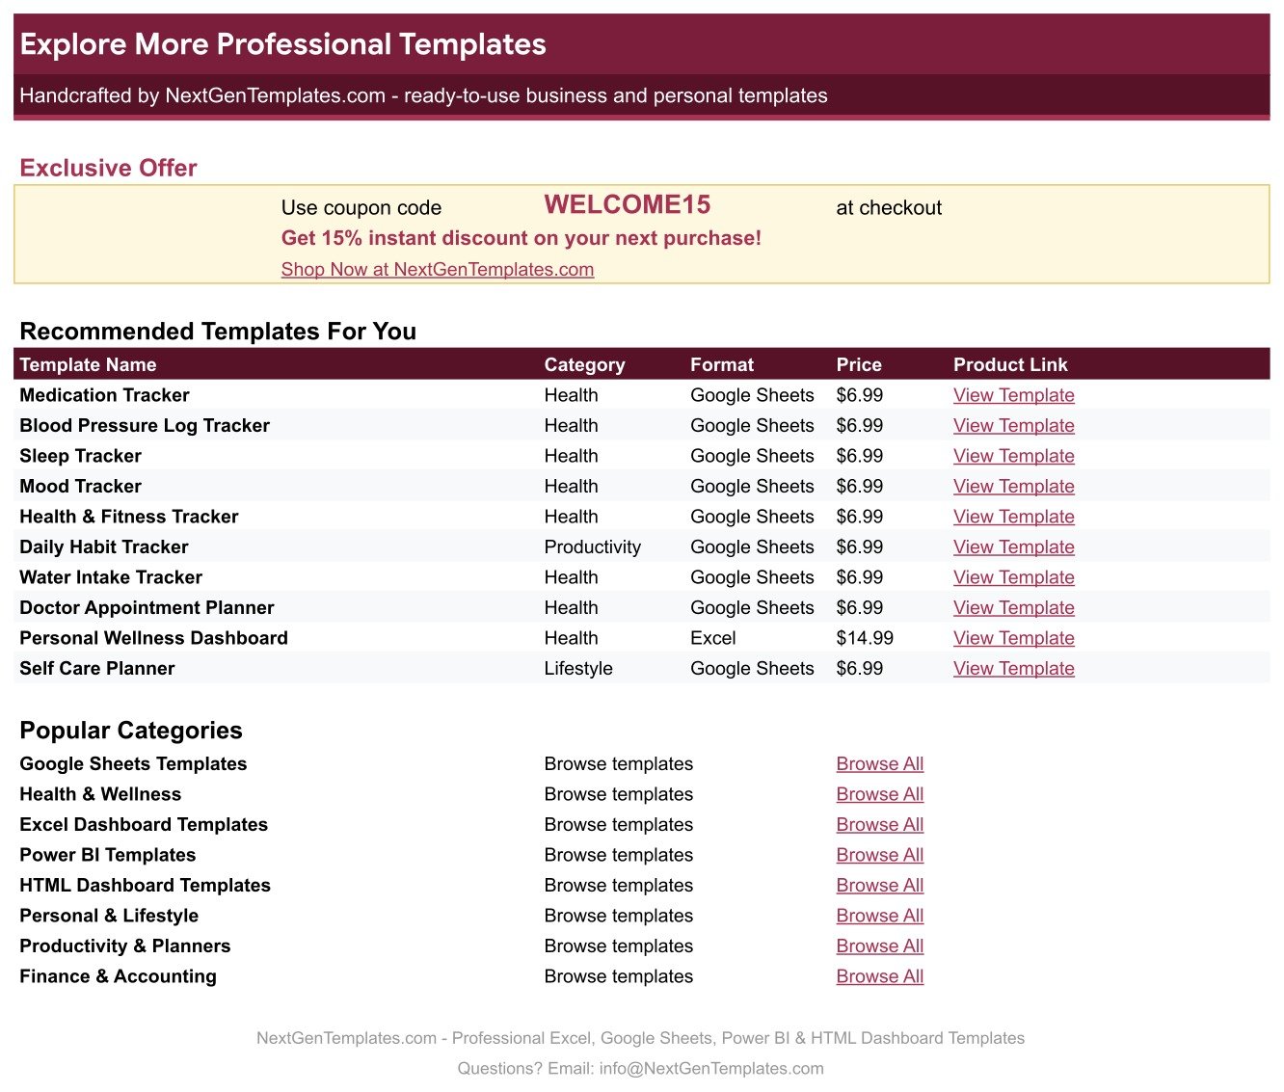
Task: Open the Shop Now at NextGenTemplates.com link
Action: (x=438, y=269)
